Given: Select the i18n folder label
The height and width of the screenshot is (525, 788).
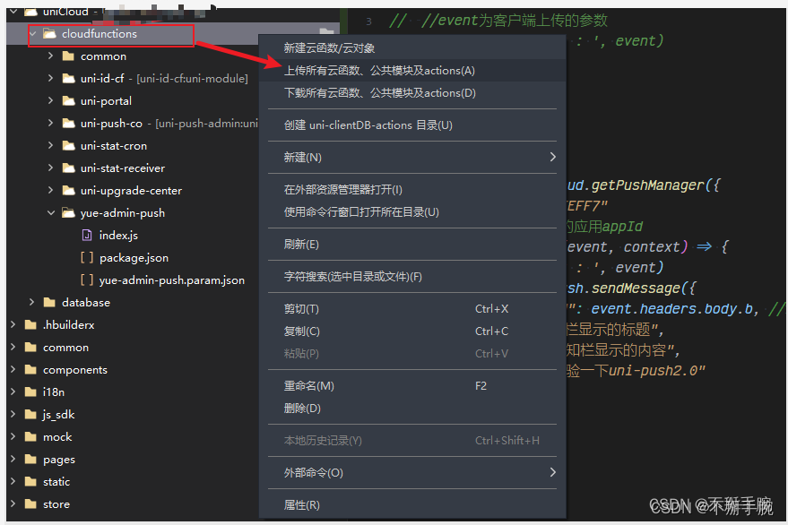Looking at the screenshot, I should (54, 392).
